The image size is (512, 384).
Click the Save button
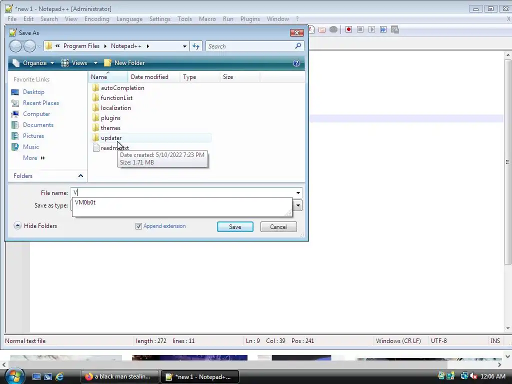tap(235, 227)
